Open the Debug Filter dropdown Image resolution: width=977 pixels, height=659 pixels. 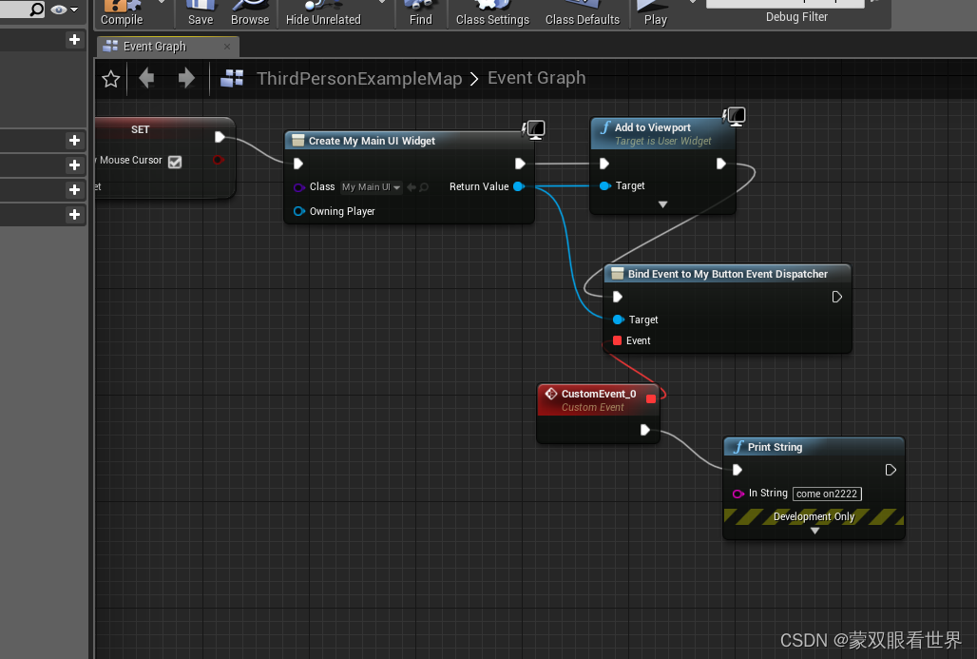785,3
